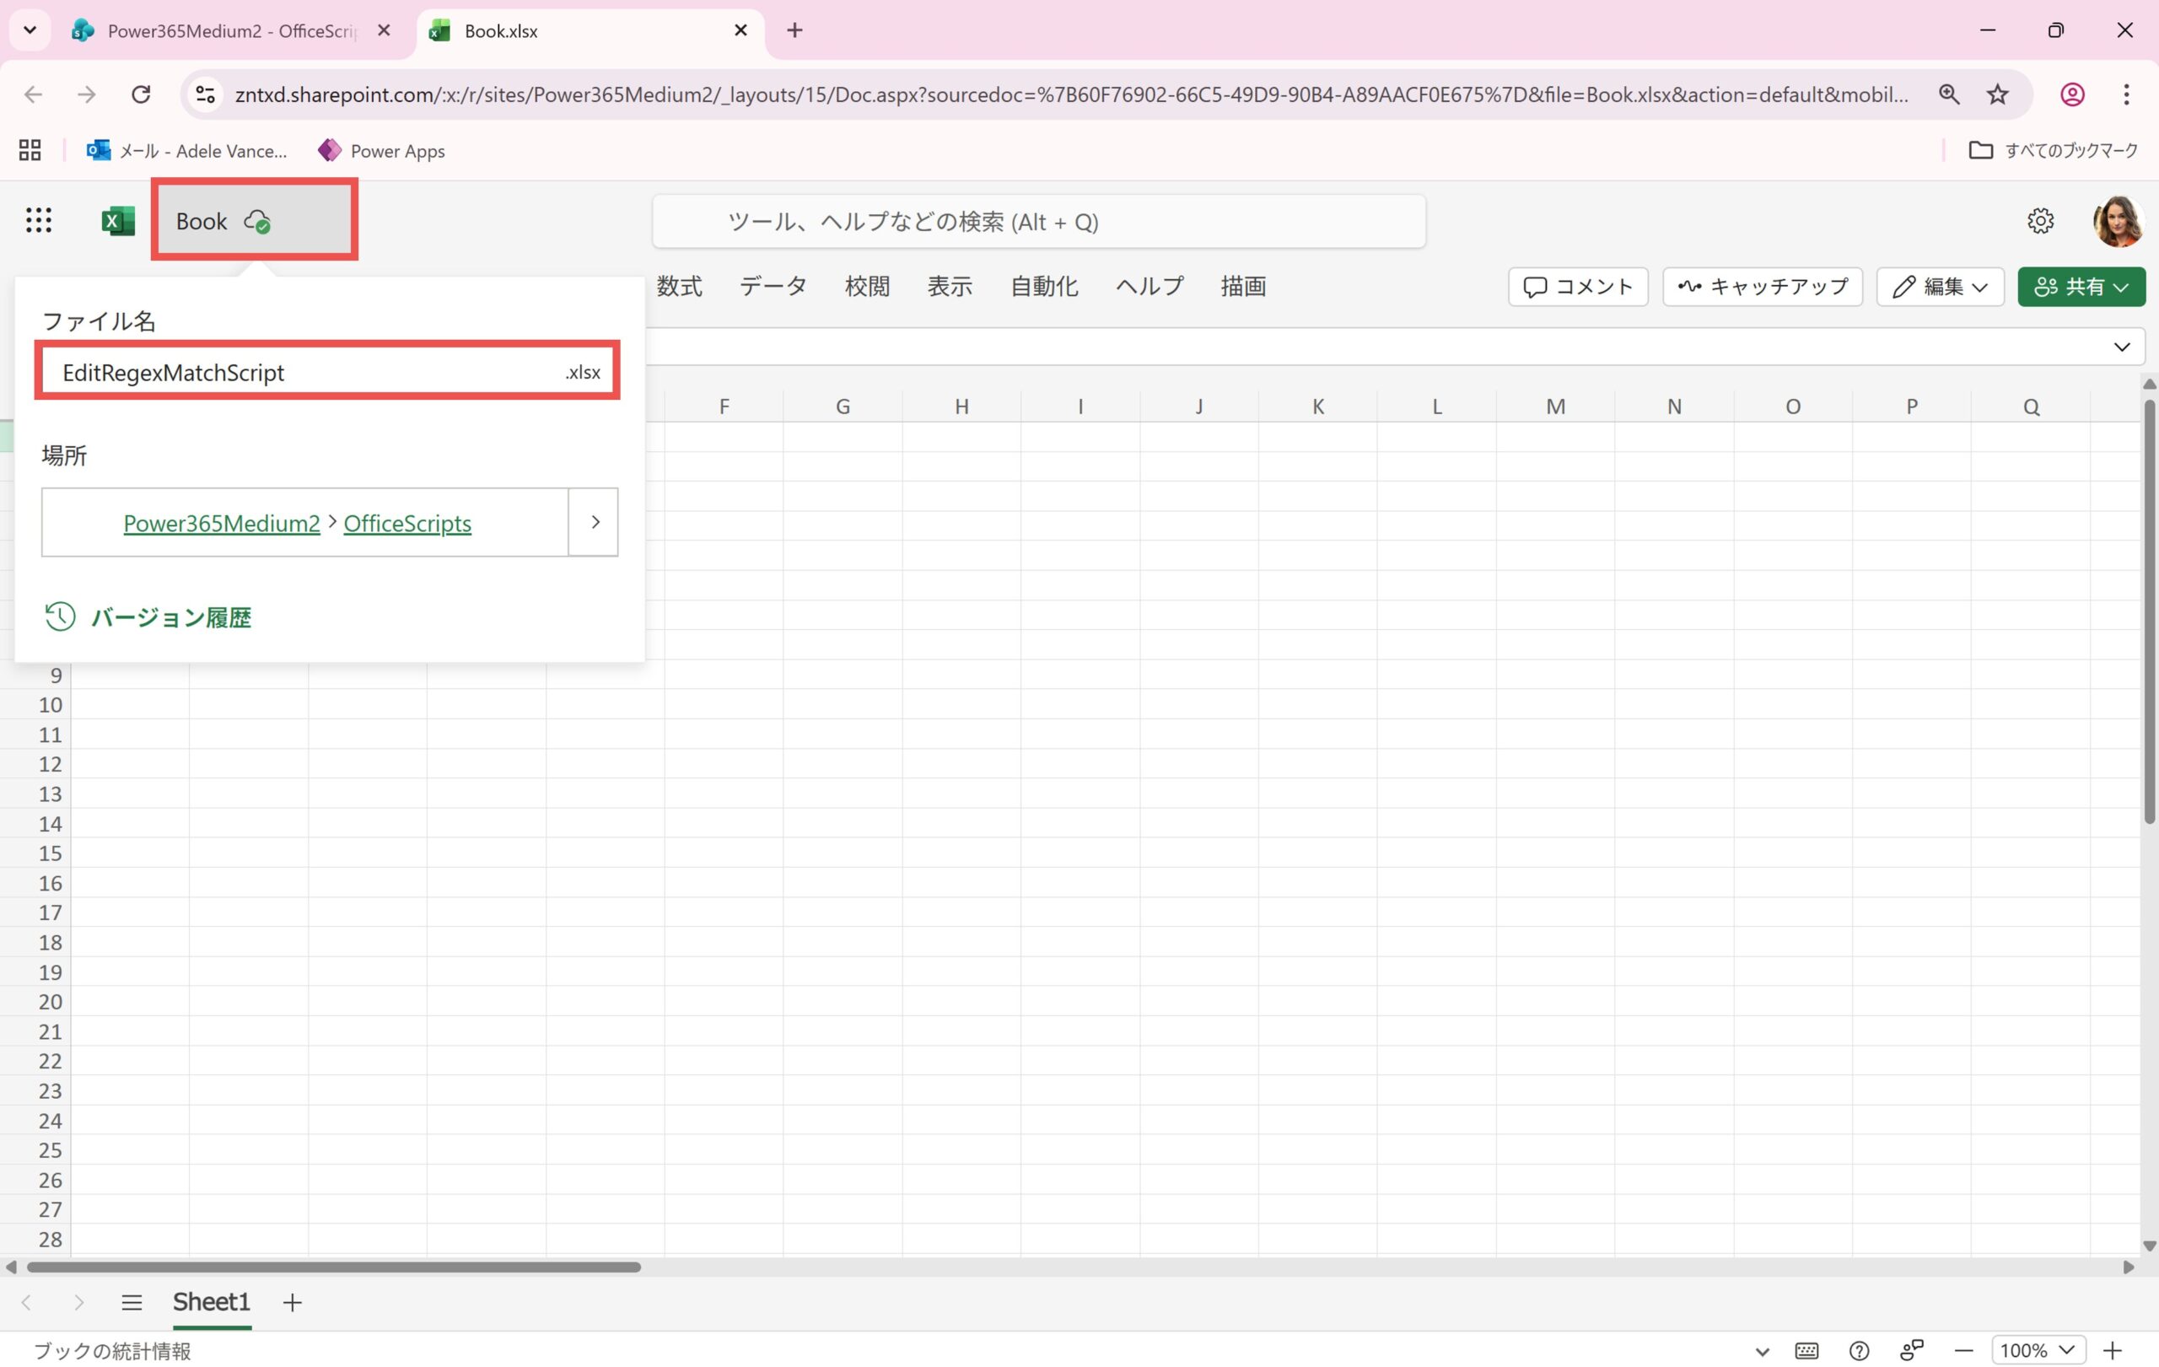Click the コメント button
This screenshot has width=2159, height=1367.
tap(1577, 287)
